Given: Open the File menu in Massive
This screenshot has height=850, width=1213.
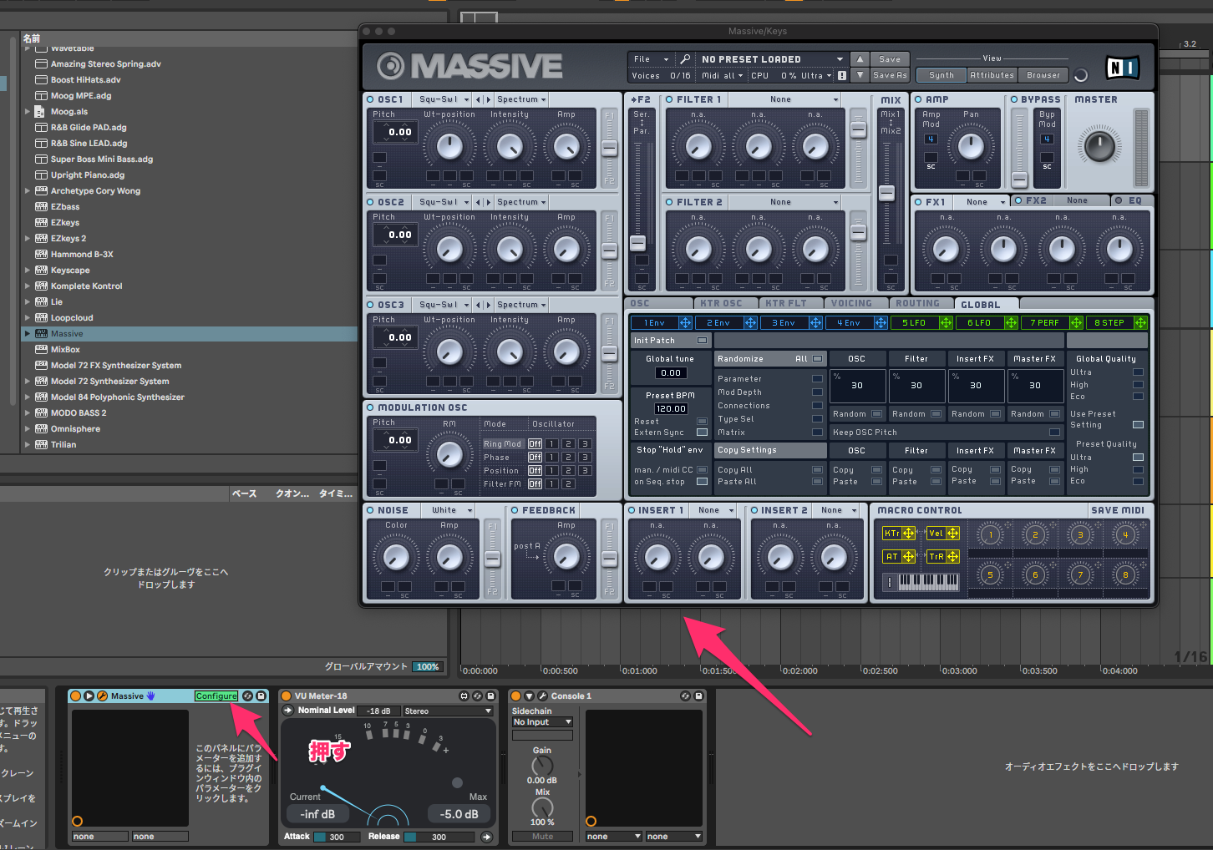Looking at the screenshot, I should [651, 59].
